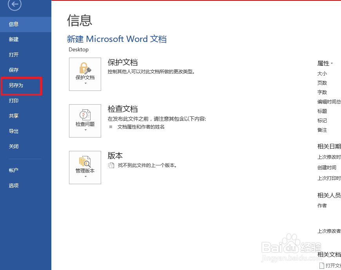Expand the 检查问题 dropdown arrow
Image resolution: width=341 pixels, height=270 pixels.
(x=85, y=130)
